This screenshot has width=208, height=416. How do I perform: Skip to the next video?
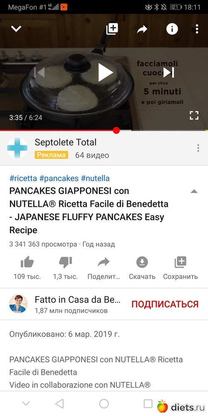(169, 72)
